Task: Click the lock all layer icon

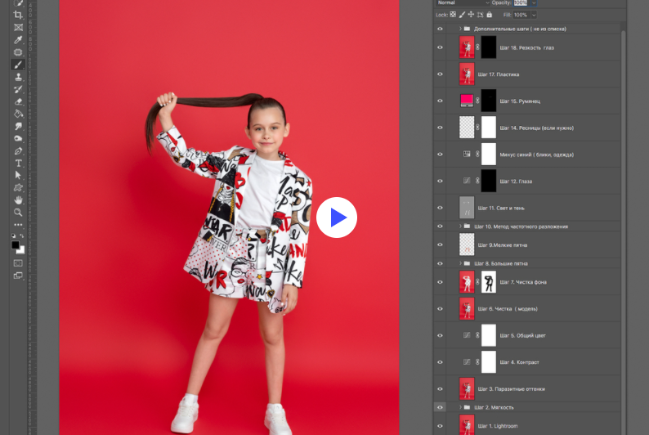Action: 490,15
